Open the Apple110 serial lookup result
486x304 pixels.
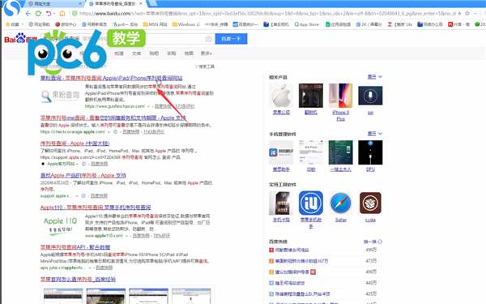(96, 208)
